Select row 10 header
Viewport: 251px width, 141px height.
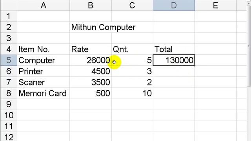[9, 116]
